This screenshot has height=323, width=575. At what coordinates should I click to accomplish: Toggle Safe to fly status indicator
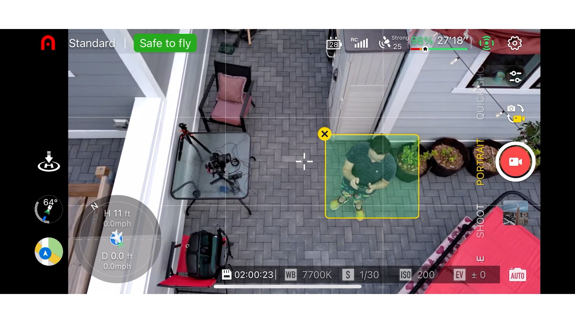(x=165, y=43)
